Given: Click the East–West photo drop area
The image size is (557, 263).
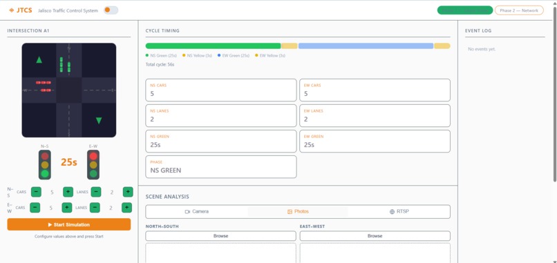Looking at the screenshot, I should click(x=375, y=253).
